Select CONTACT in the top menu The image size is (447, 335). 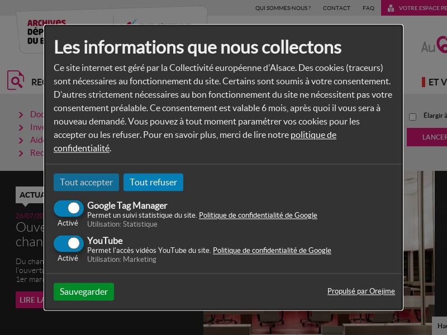[336, 8]
